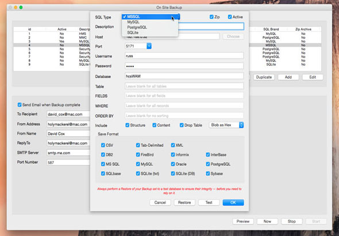
Task: Select backup row with id 3
Action: pyautogui.click(x=52, y=41)
